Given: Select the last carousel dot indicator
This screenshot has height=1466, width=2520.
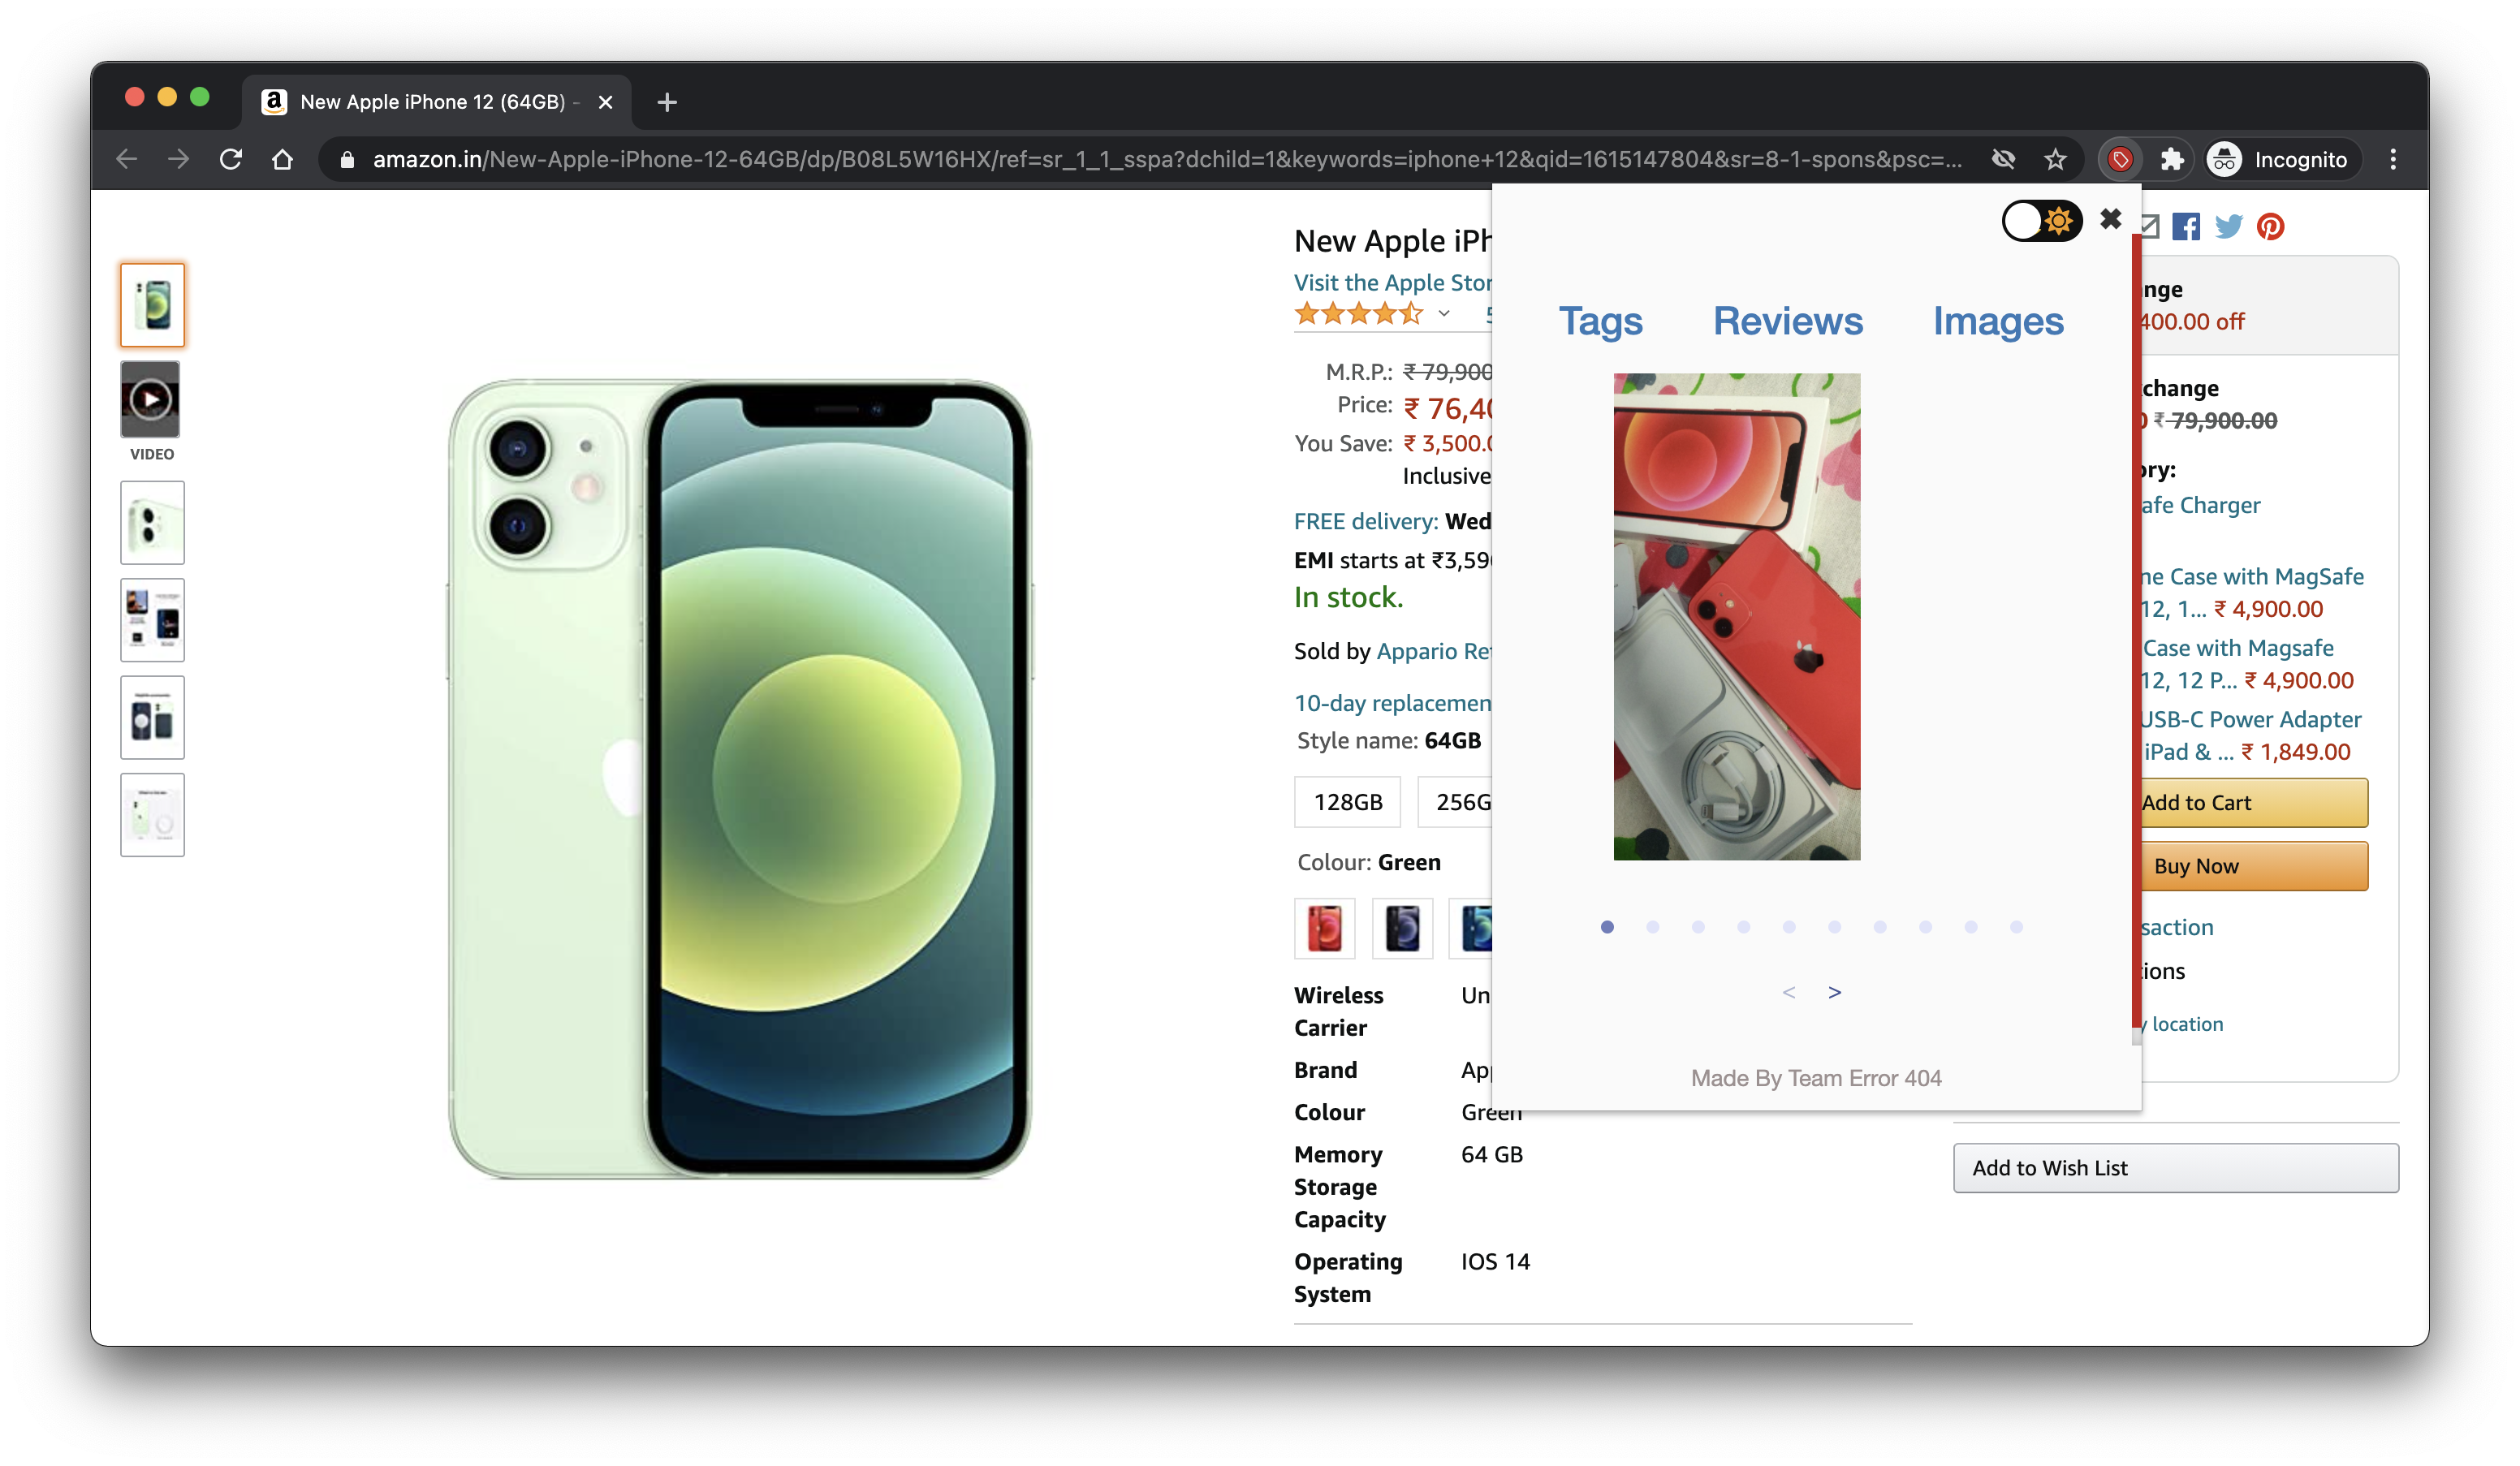Looking at the screenshot, I should tap(2016, 927).
